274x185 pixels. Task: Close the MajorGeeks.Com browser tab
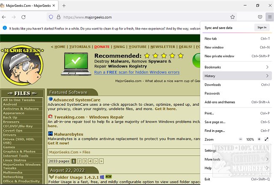click(54, 5)
